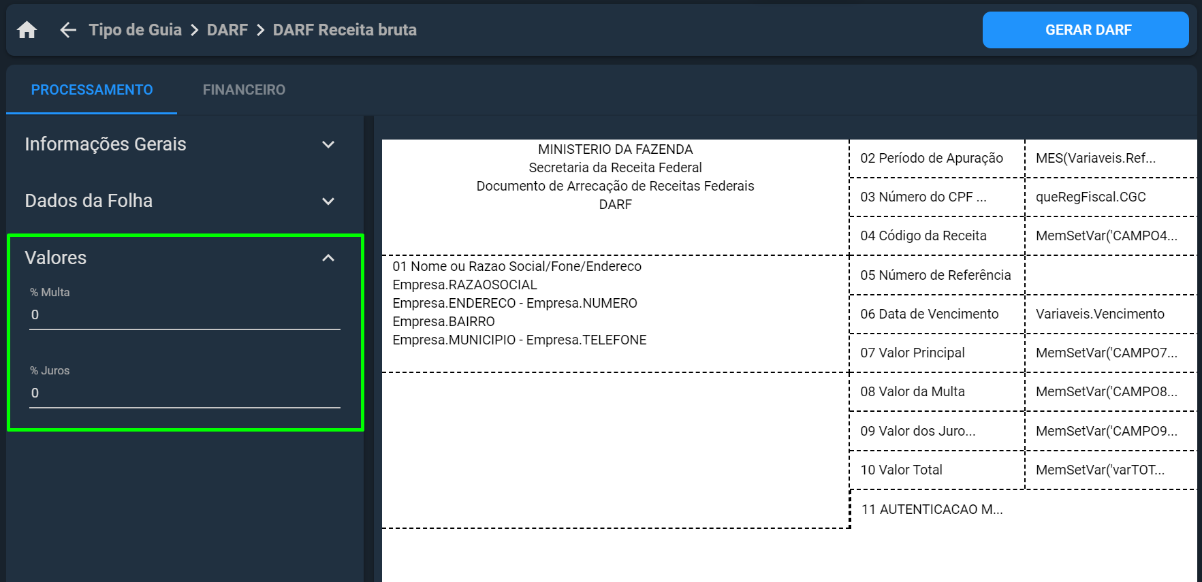The image size is (1202, 582).
Task: Click the Empresa.BAIRRO field
Action: 443,321
